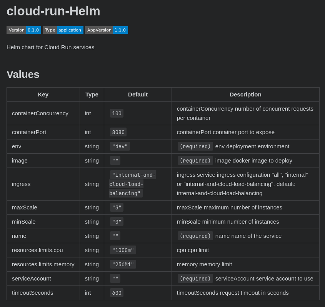Click the 8080 default port value
This screenshot has height=307, width=325.
pos(118,132)
